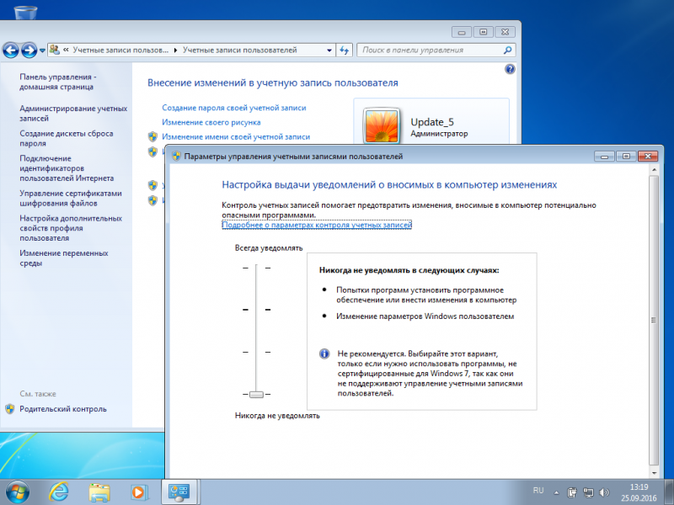Go forward in the Control Panel window
This screenshot has height=505, width=674.
[x=29, y=50]
